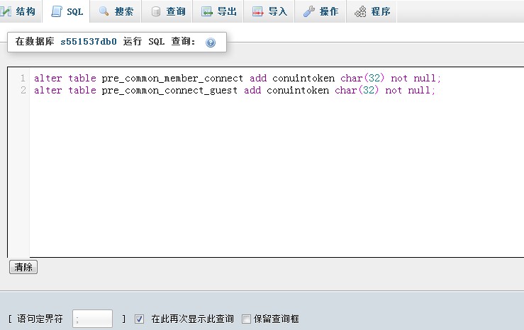Uncheck 在此再次显示此查询 checkbox
Image resolution: width=524 pixels, height=330 pixels.
click(140, 319)
